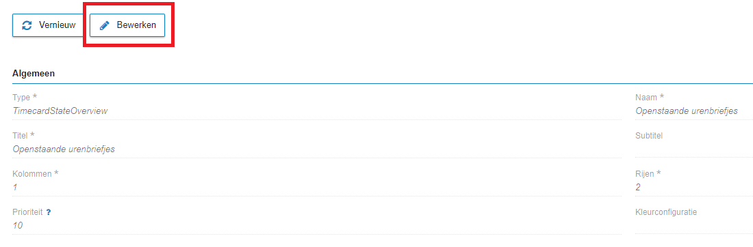The height and width of the screenshot is (247, 753).
Task: Click the Type field label
Action: tap(25, 97)
